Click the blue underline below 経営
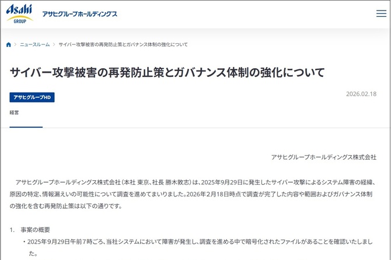The height and width of the screenshot is (260, 391). (26, 127)
